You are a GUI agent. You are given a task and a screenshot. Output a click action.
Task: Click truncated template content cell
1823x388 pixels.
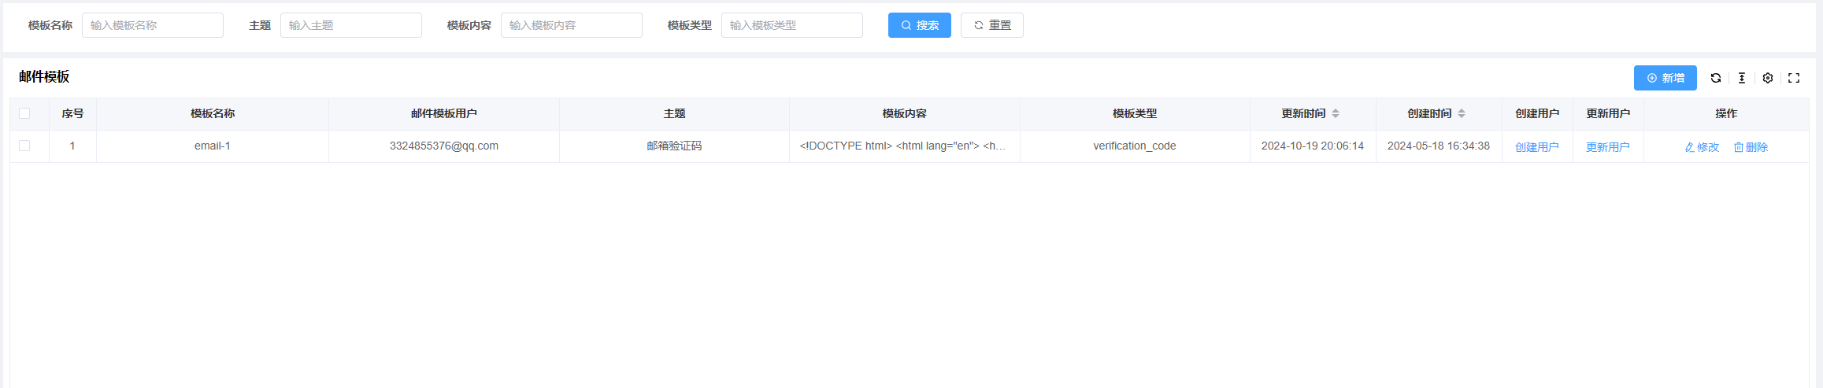point(904,146)
